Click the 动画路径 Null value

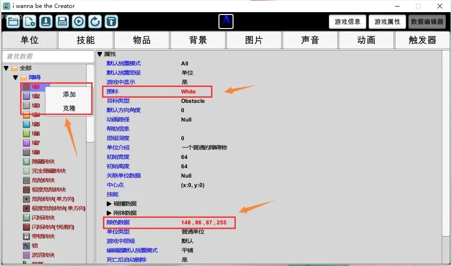(186, 120)
